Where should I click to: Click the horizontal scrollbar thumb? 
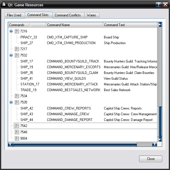tap(75, 144)
